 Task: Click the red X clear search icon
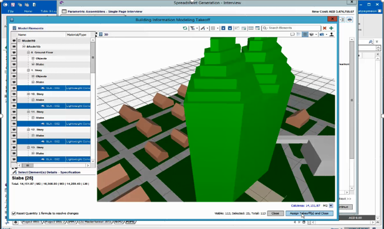pos(325,28)
